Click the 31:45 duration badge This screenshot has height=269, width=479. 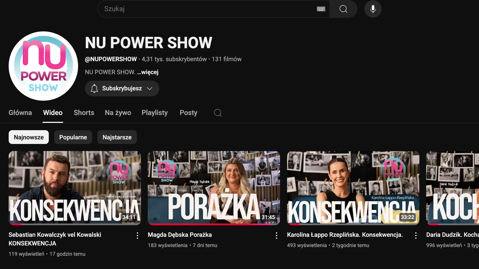pos(268,217)
